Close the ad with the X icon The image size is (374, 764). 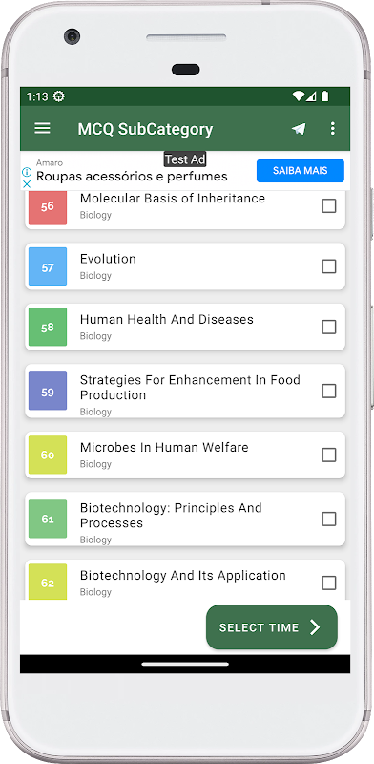coord(27,184)
